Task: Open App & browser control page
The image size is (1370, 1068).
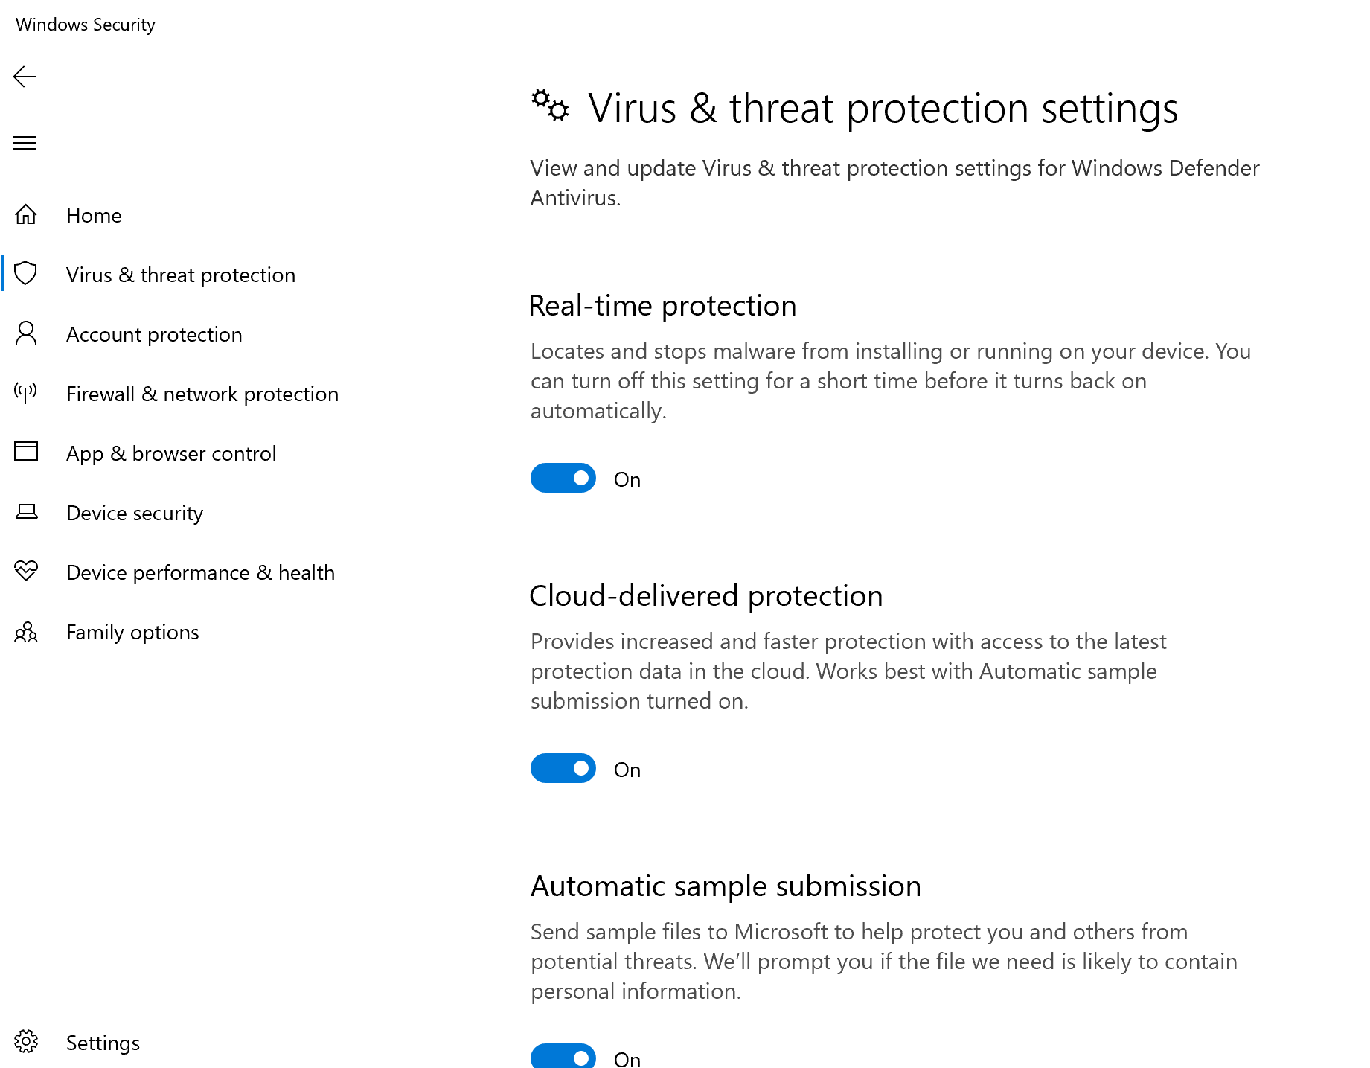Action: pos(171,453)
